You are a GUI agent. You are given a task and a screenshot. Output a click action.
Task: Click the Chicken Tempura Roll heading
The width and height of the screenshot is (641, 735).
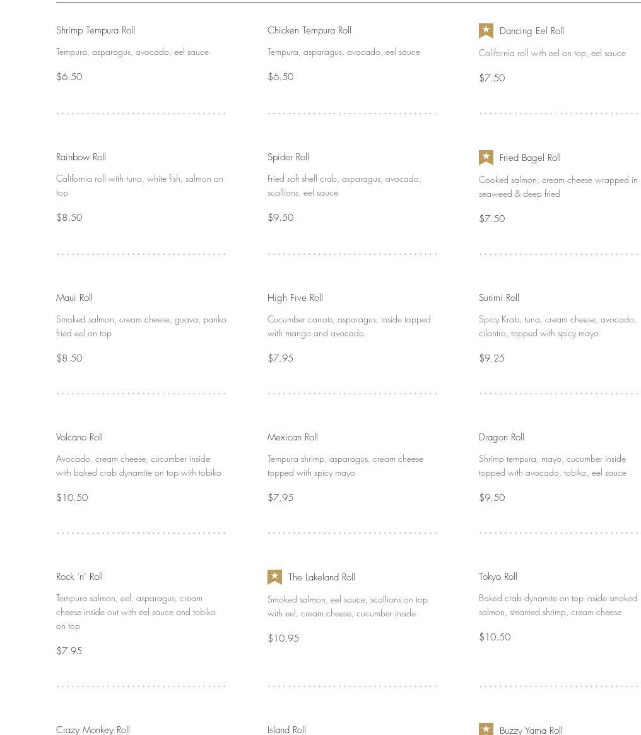(309, 30)
